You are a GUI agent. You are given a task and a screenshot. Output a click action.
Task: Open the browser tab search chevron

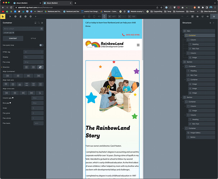coord(215,3)
